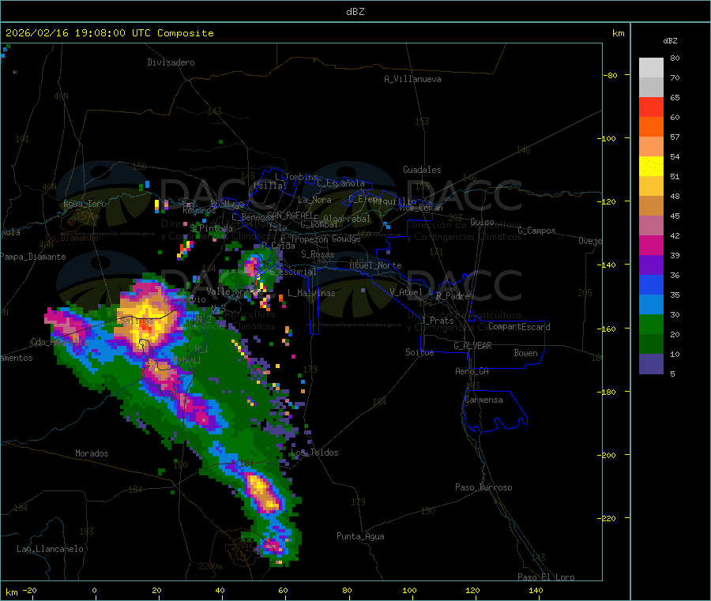
Task: Click the 'Bowen' location label
Action: (x=526, y=353)
